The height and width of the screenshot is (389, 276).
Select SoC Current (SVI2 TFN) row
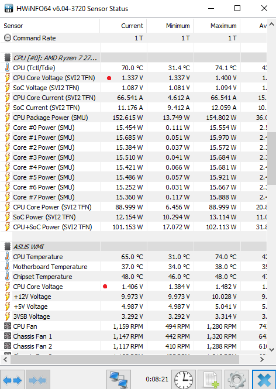(133, 108)
